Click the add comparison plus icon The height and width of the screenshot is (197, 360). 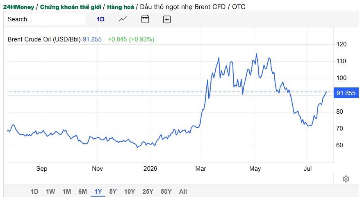coord(167,19)
